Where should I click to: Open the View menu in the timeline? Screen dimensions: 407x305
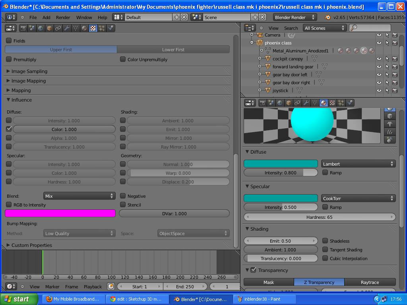[x=35, y=286]
